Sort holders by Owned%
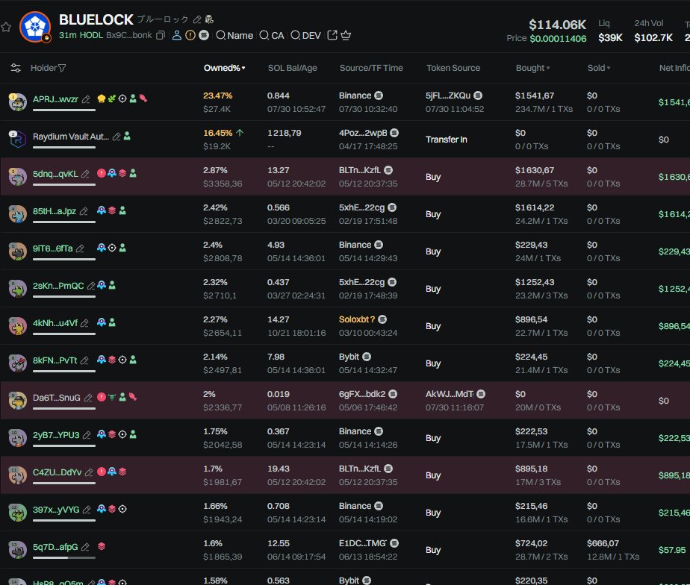690x585 pixels. tap(225, 68)
